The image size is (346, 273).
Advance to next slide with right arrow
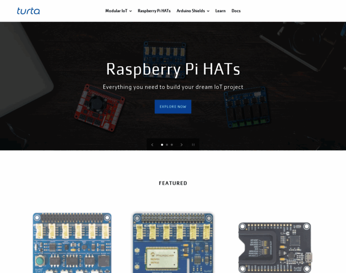(x=182, y=145)
